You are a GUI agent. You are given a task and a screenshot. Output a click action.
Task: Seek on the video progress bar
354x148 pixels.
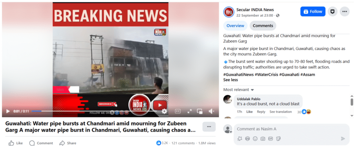coord(94,111)
